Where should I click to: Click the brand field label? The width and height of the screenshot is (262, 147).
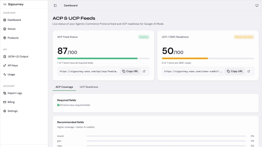[x=60, y=136]
